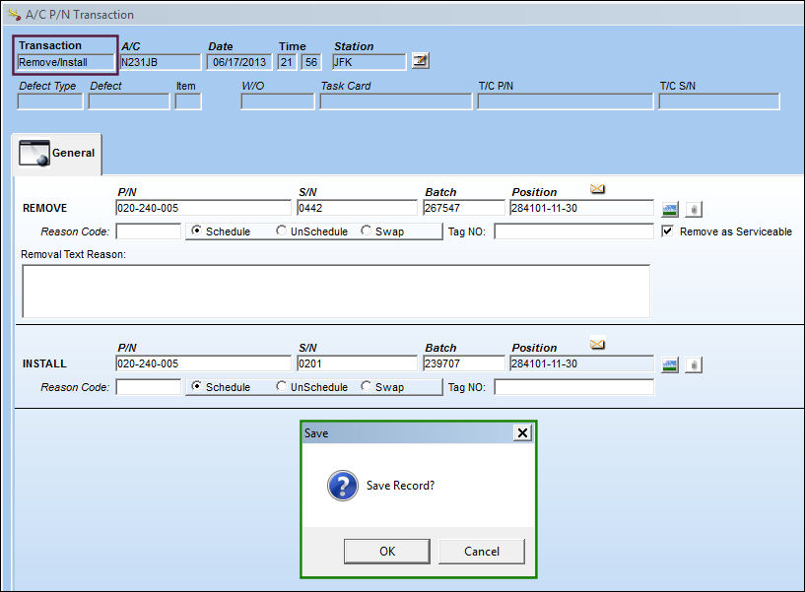Click inside the Removal Text Reason box
The width and height of the screenshot is (805, 592).
pyautogui.click(x=336, y=292)
